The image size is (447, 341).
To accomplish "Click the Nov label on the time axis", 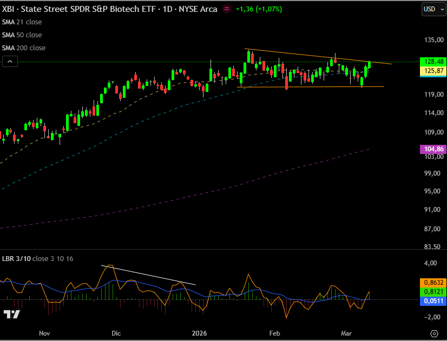I will coord(44,333).
